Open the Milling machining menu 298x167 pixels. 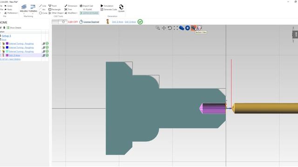(24, 9)
